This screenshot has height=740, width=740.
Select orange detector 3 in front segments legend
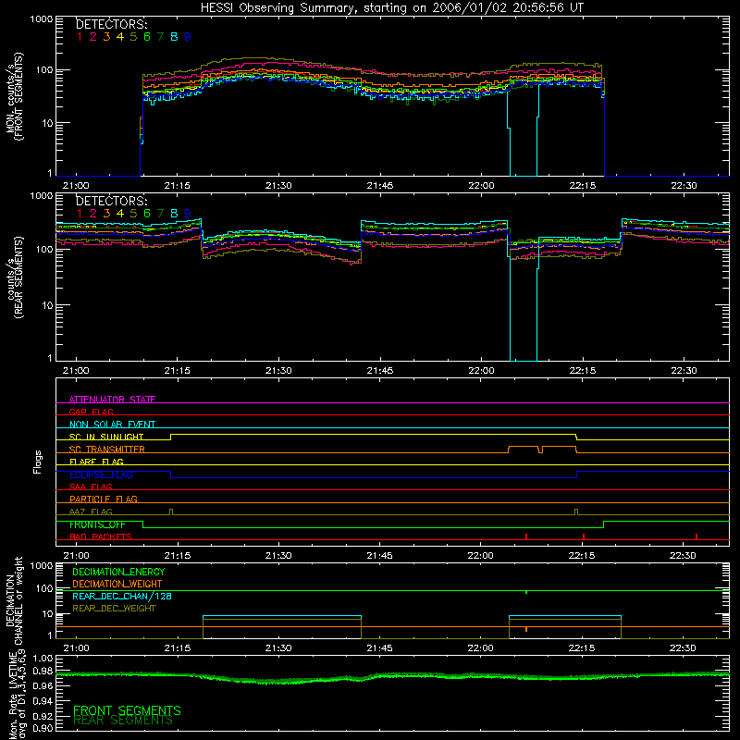[106, 37]
